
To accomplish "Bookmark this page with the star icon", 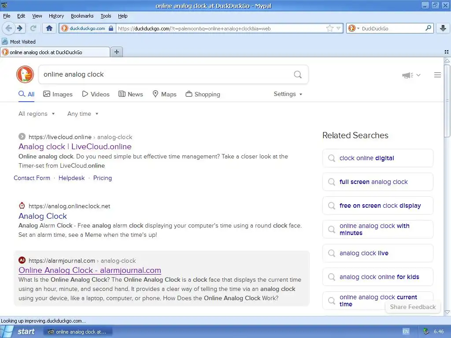I will coord(329,28).
